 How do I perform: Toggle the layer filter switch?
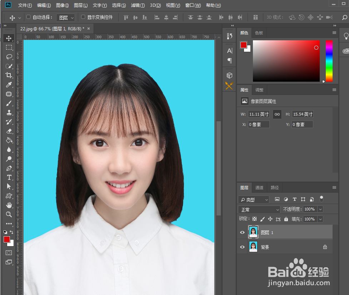pos(321,199)
